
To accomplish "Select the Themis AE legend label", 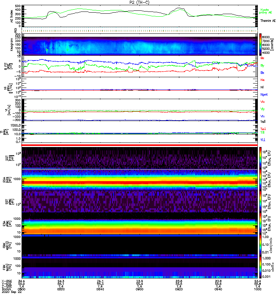I will 268,21.
